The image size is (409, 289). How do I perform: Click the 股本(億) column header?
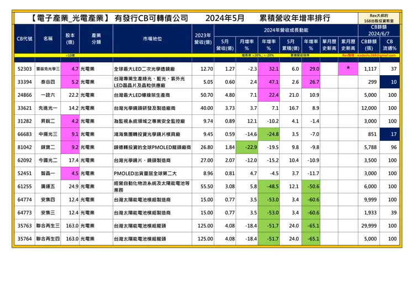point(70,39)
